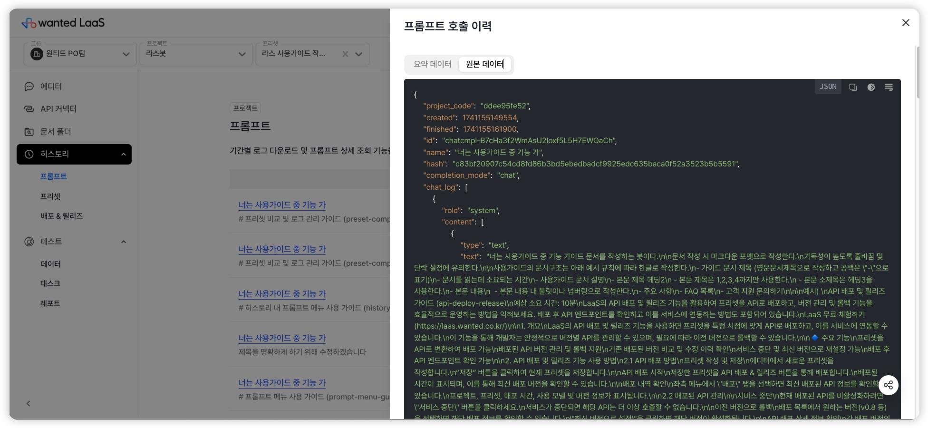
Task: Copy the JSON code block
Action: click(x=853, y=87)
